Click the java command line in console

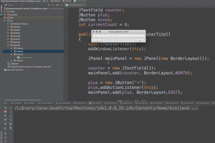106,108
